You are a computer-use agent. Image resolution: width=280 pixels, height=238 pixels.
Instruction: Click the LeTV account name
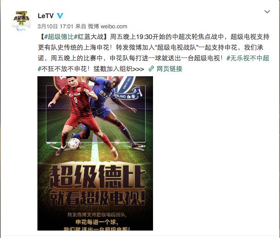click(x=46, y=16)
